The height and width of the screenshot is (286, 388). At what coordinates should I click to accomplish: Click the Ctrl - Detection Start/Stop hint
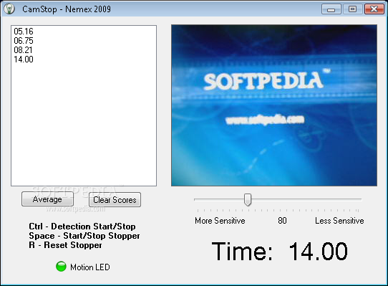point(82,227)
